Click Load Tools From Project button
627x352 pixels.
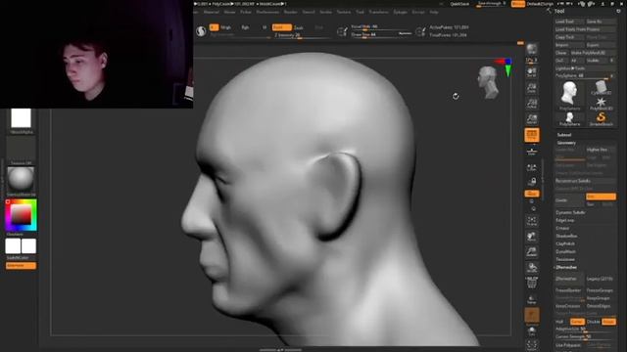click(x=585, y=29)
